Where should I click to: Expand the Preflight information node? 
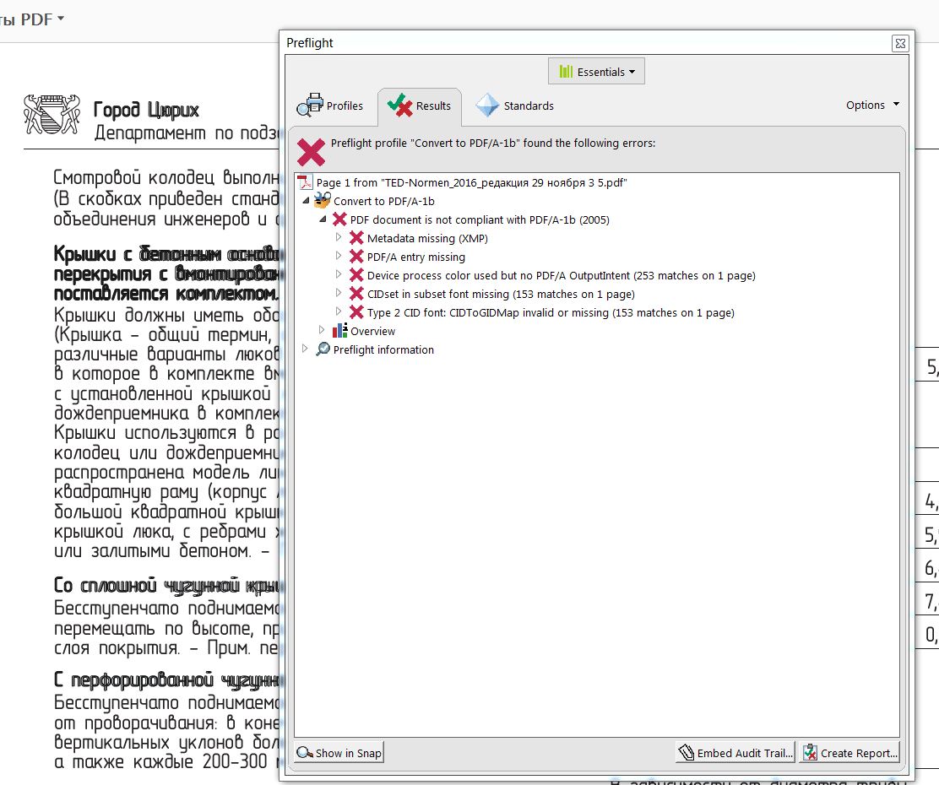tap(305, 349)
